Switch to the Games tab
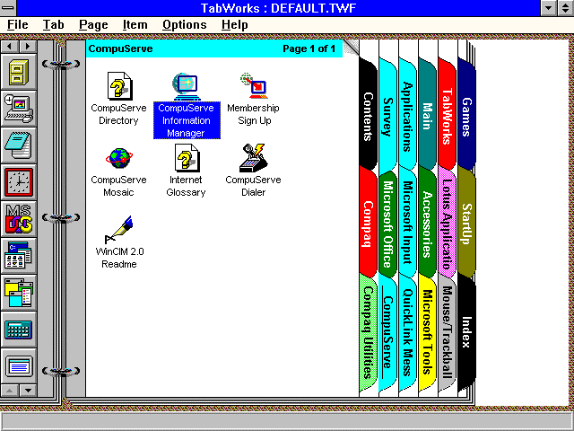The image size is (574, 431). point(466,116)
